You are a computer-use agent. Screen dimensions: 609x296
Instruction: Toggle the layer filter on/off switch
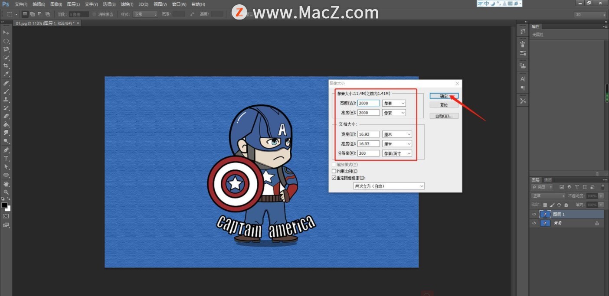602,187
